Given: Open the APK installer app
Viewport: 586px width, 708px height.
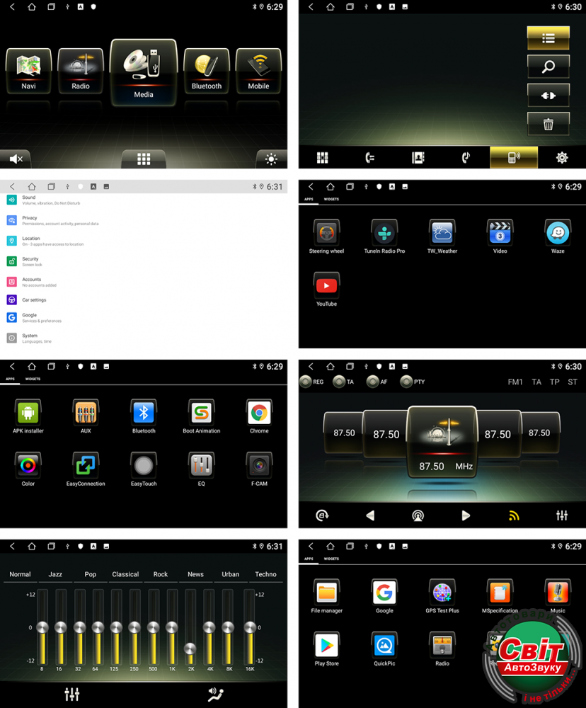Looking at the screenshot, I should point(28,413).
